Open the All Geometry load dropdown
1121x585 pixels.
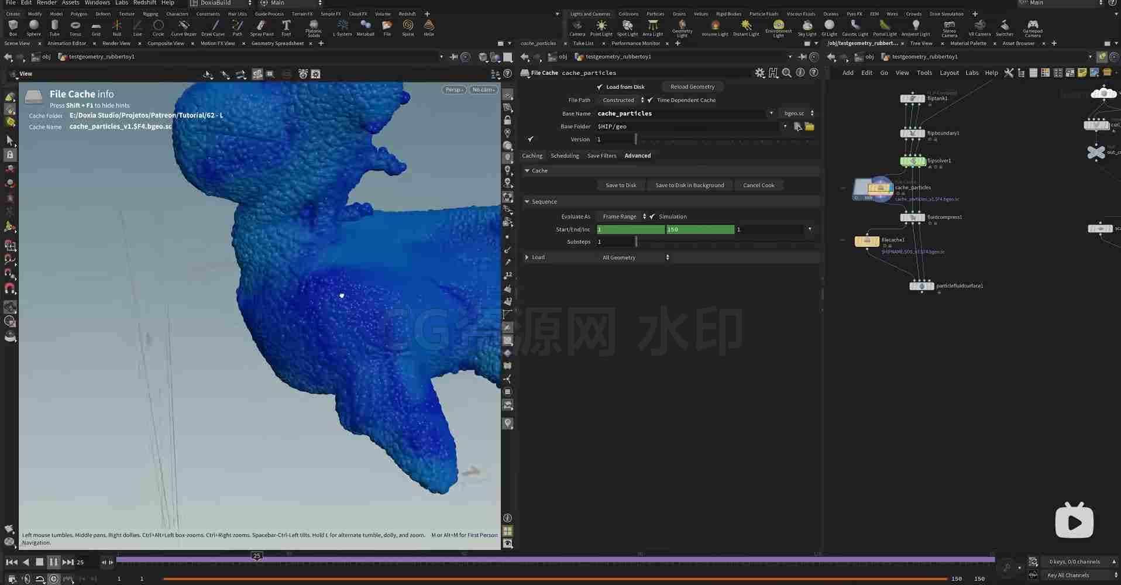pos(635,257)
